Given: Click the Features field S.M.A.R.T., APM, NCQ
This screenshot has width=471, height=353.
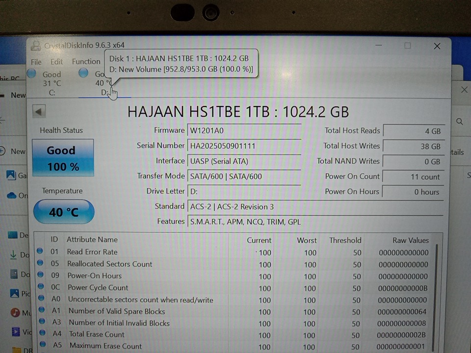Looking at the screenshot, I should pos(315,222).
